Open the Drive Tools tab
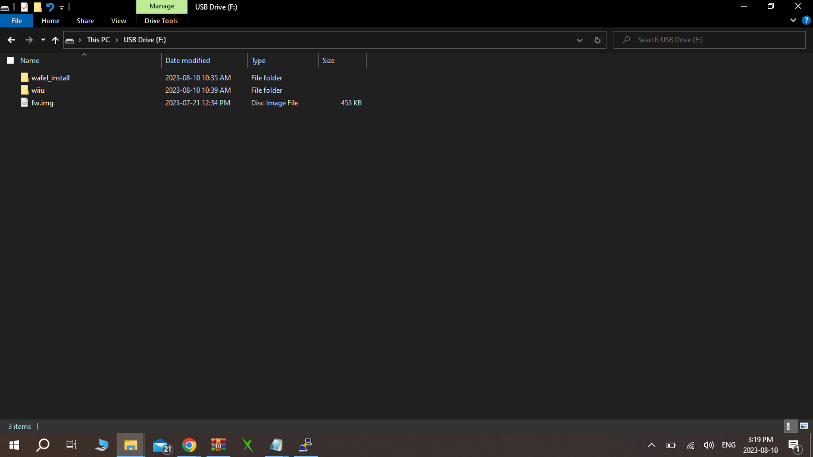813x457 pixels. pyautogui.click(x=161, y=21)
